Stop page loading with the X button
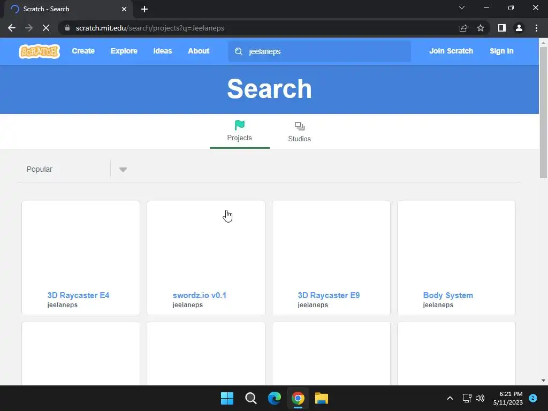 (46, 28)
